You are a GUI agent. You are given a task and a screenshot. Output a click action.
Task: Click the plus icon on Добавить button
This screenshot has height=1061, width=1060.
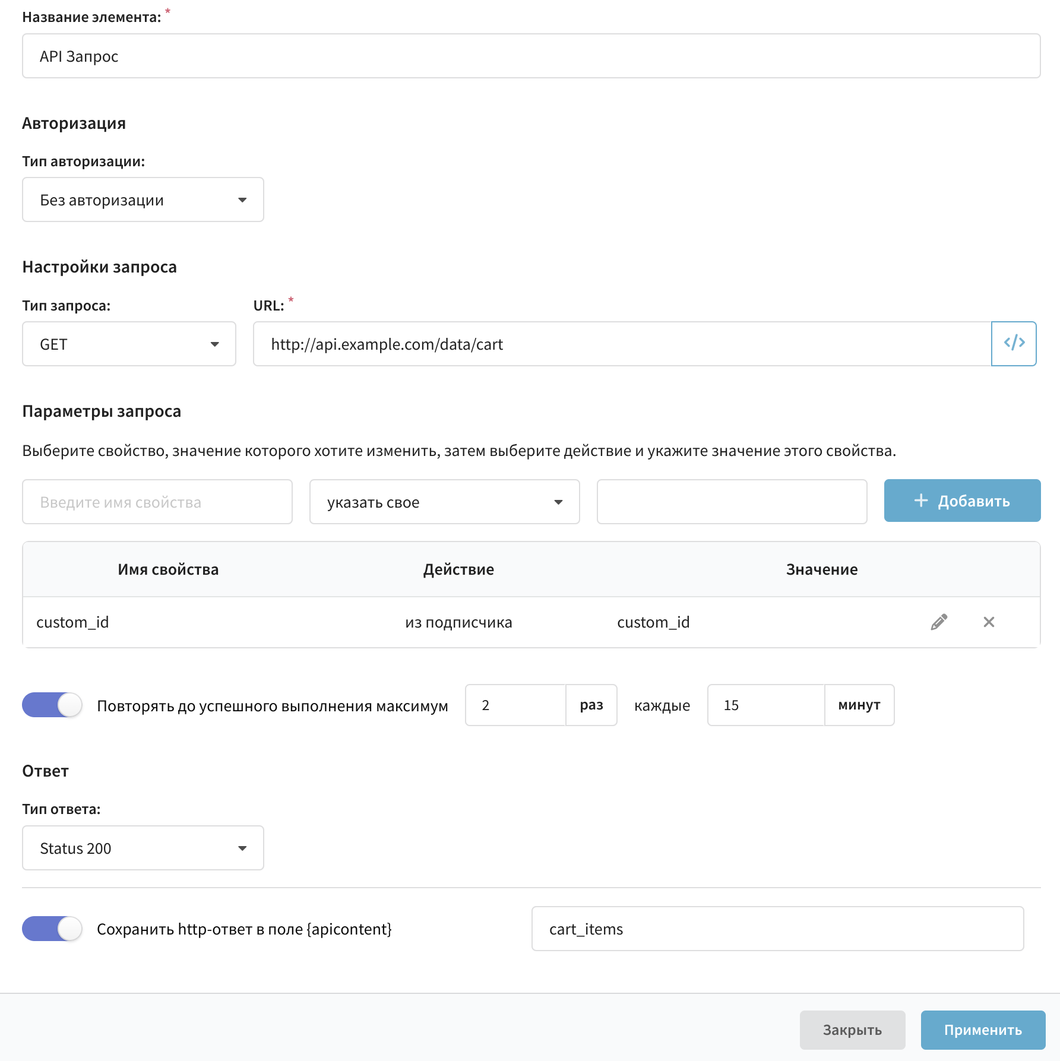tap(920, 501)
